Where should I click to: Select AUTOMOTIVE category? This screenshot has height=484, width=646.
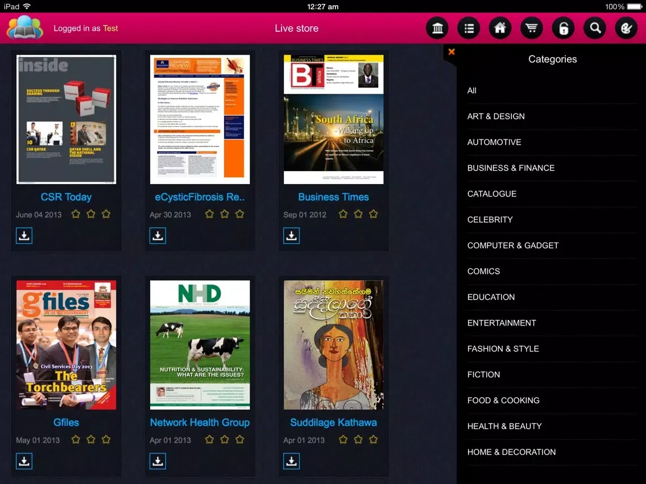(552, 143)
